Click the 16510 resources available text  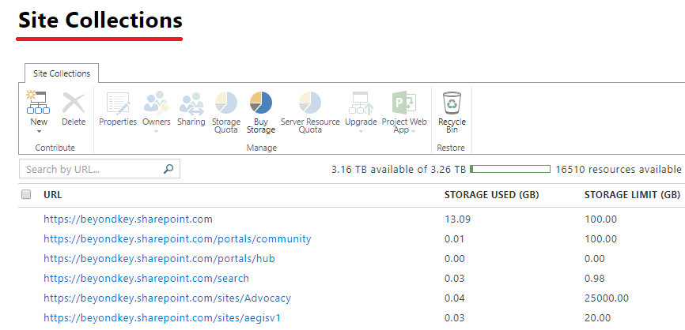pyautogui.click(x=618, y=169)
